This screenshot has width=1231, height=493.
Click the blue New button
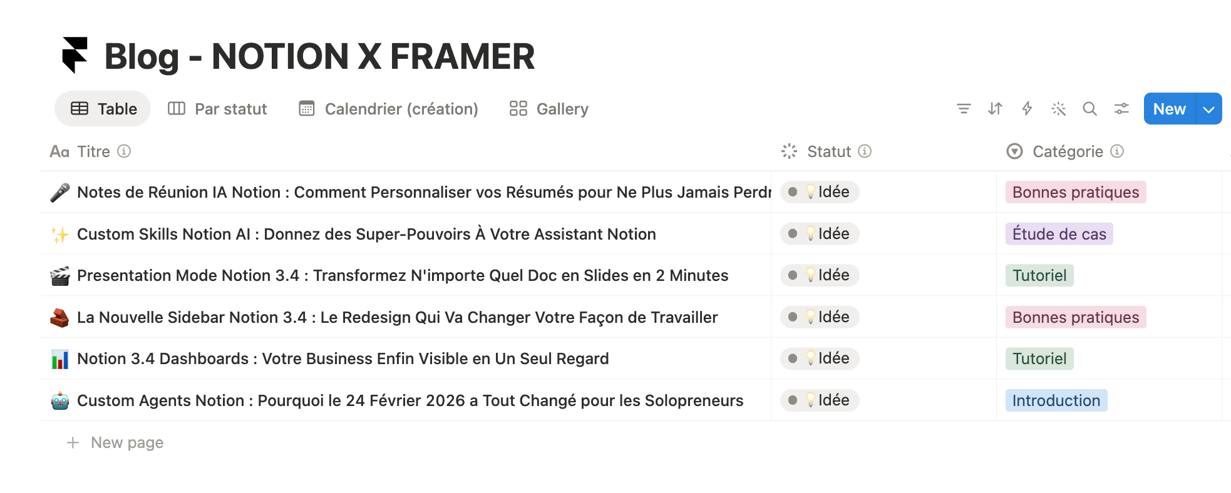point(1169,109)
